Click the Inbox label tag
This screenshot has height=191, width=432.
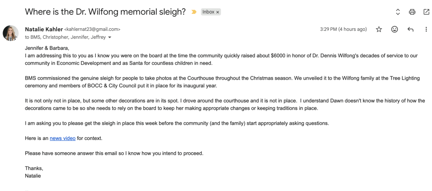point(208,12)
